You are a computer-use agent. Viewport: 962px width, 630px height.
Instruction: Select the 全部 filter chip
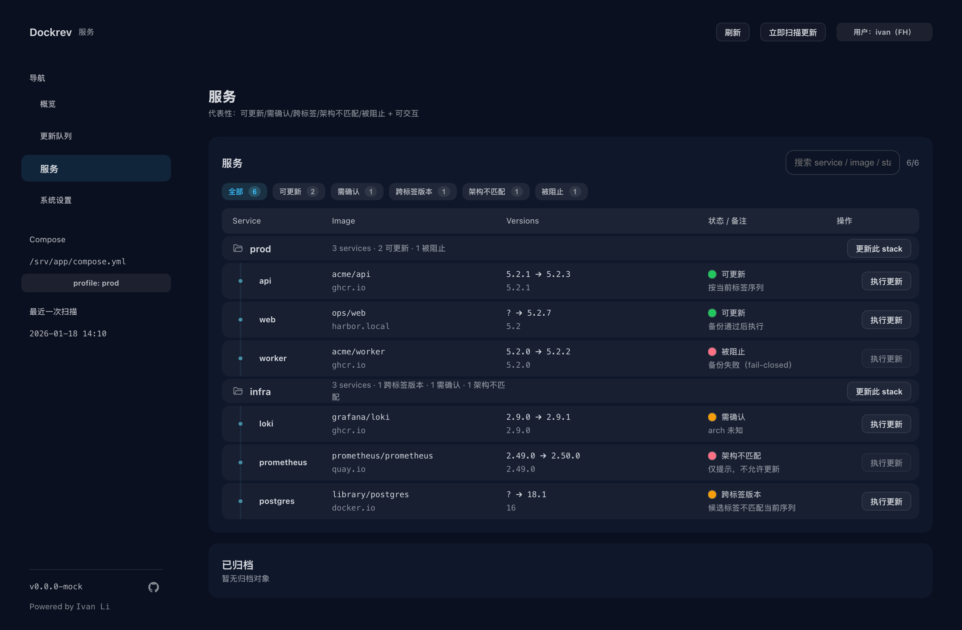point(244,192)
